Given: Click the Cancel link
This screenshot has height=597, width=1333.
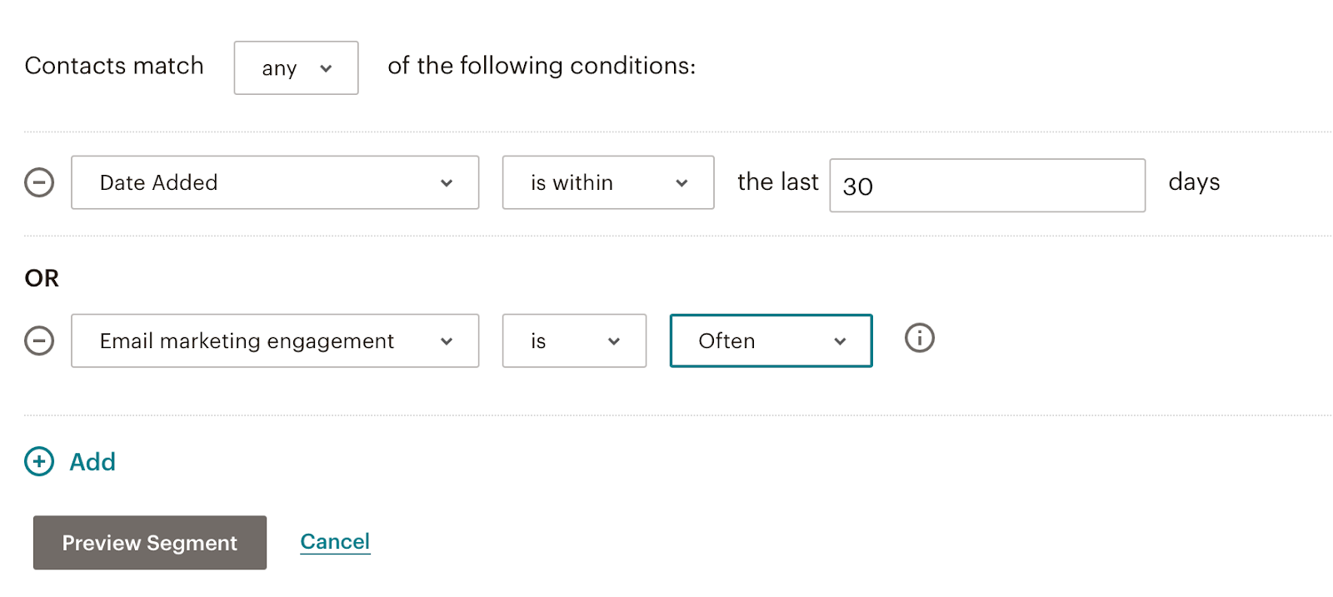Looking at the screenshot, I should pos(335,542).
